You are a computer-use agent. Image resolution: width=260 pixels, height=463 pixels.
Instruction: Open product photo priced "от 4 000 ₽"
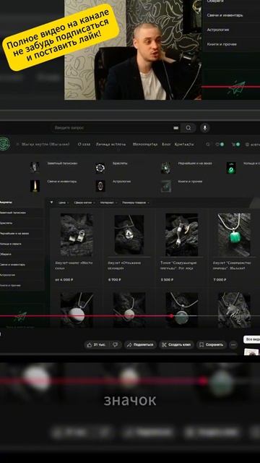[77, 234]
